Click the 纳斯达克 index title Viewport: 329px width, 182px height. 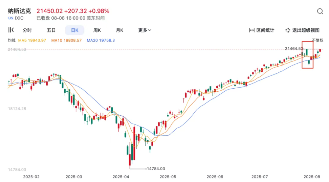click(19, 11)
